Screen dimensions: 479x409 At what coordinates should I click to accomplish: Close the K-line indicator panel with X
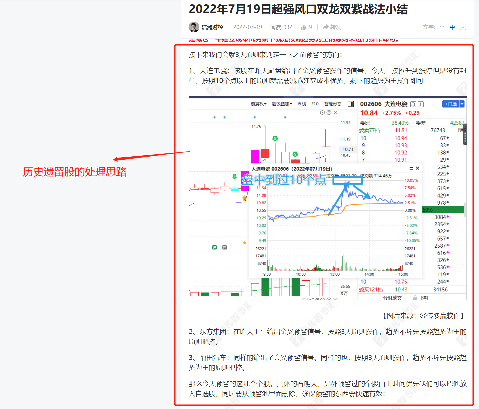[x=335, y=113]
